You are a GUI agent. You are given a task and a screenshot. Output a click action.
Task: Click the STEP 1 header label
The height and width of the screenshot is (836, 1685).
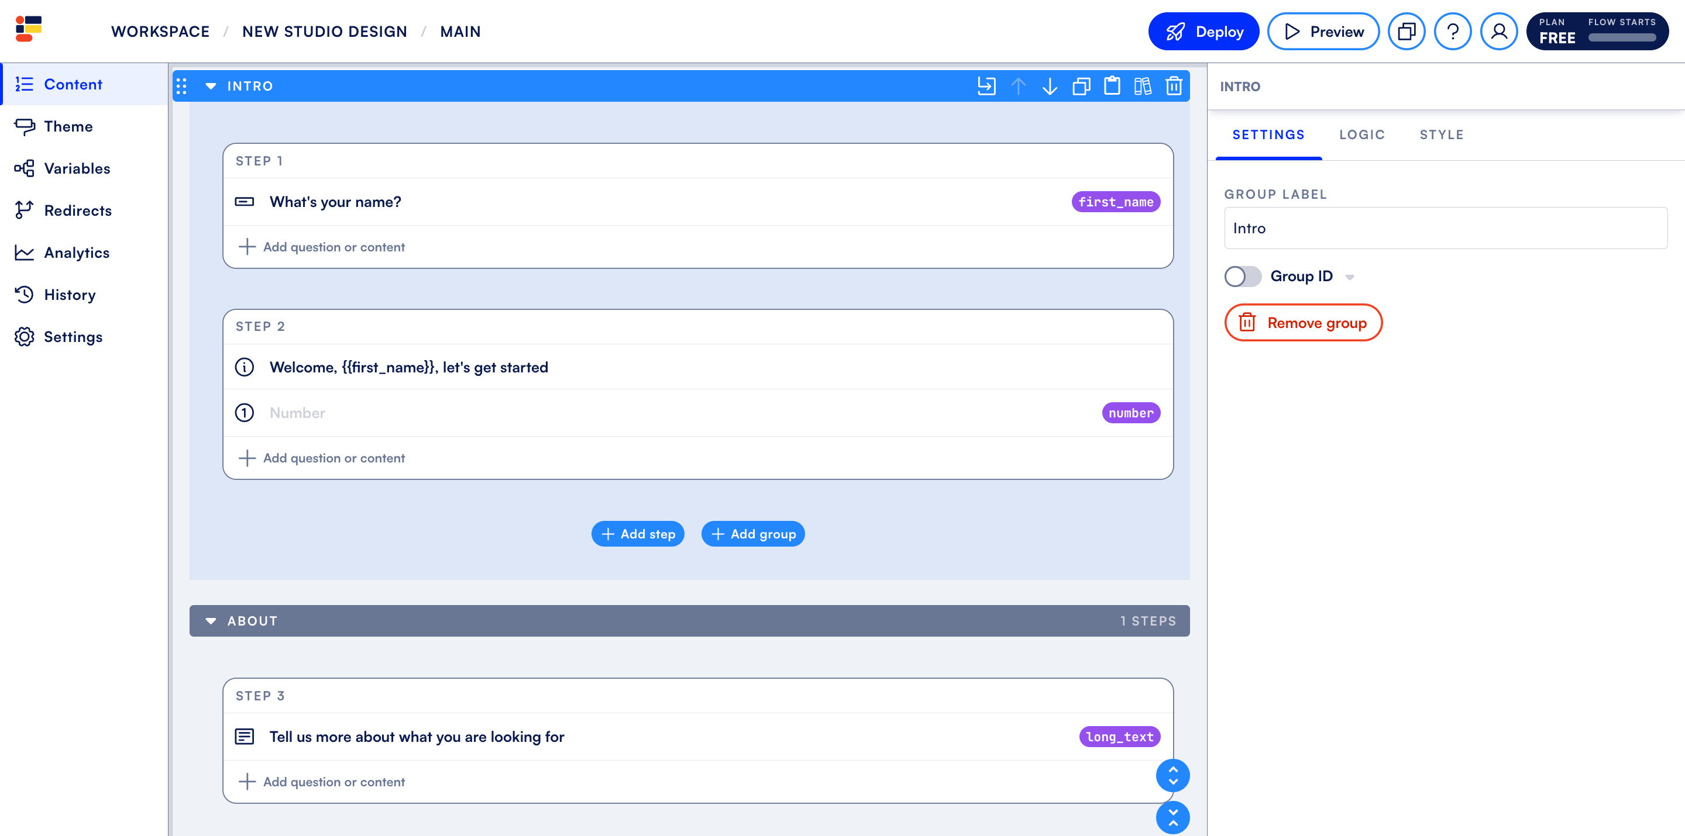tap(260, 161)
